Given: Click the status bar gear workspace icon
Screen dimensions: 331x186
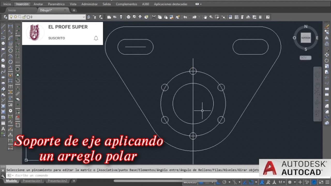Looking at the screenshot, I should tap(290, 182).
